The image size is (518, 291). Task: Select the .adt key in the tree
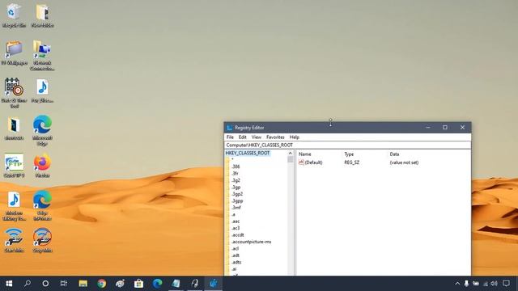pyautogui.click(x=236, y=255)
